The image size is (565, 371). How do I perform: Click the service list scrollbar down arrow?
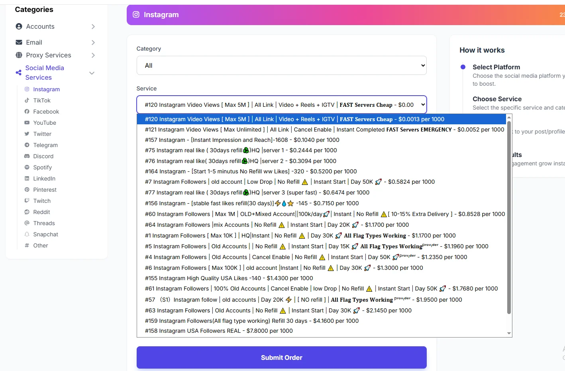509,333
